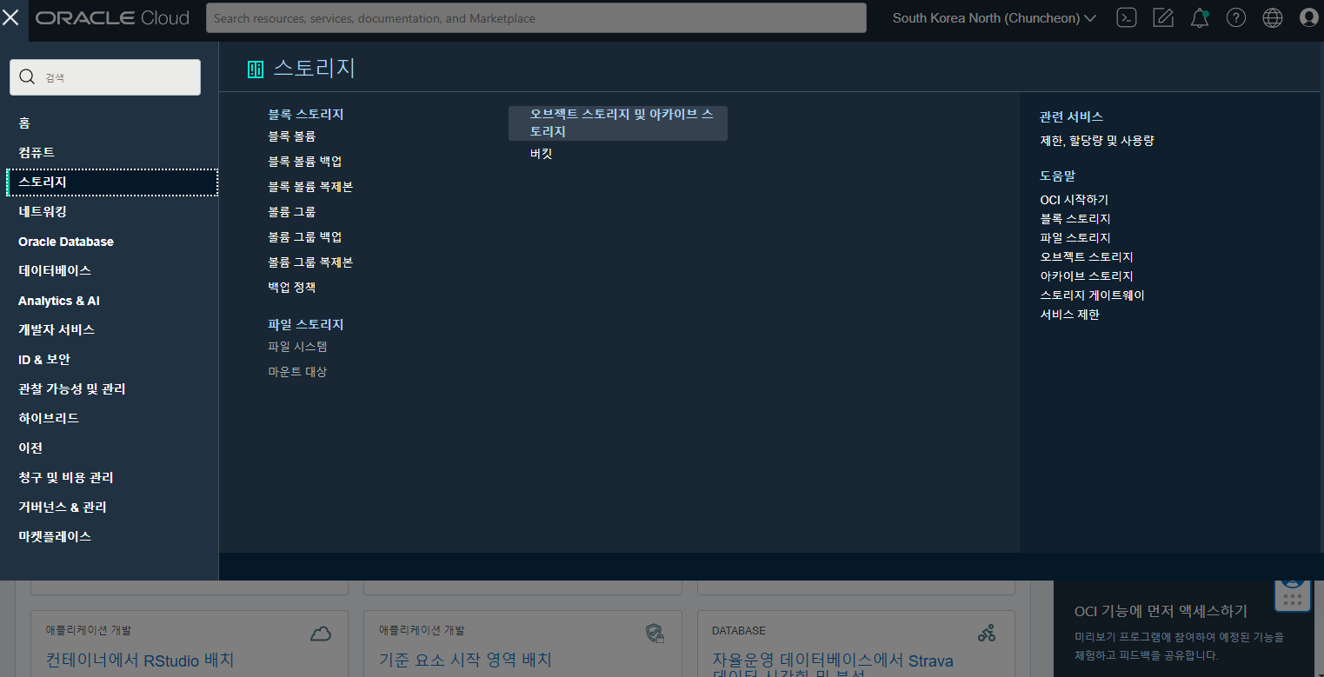
Task: Open 블록 볼륨 link
Action: pos(292,136)
